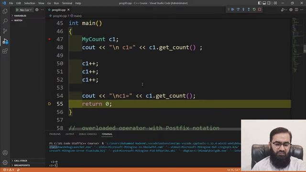Viewport: 306px width, 172px height.
Task: Open the Help menu
Action: click(78, 3)
